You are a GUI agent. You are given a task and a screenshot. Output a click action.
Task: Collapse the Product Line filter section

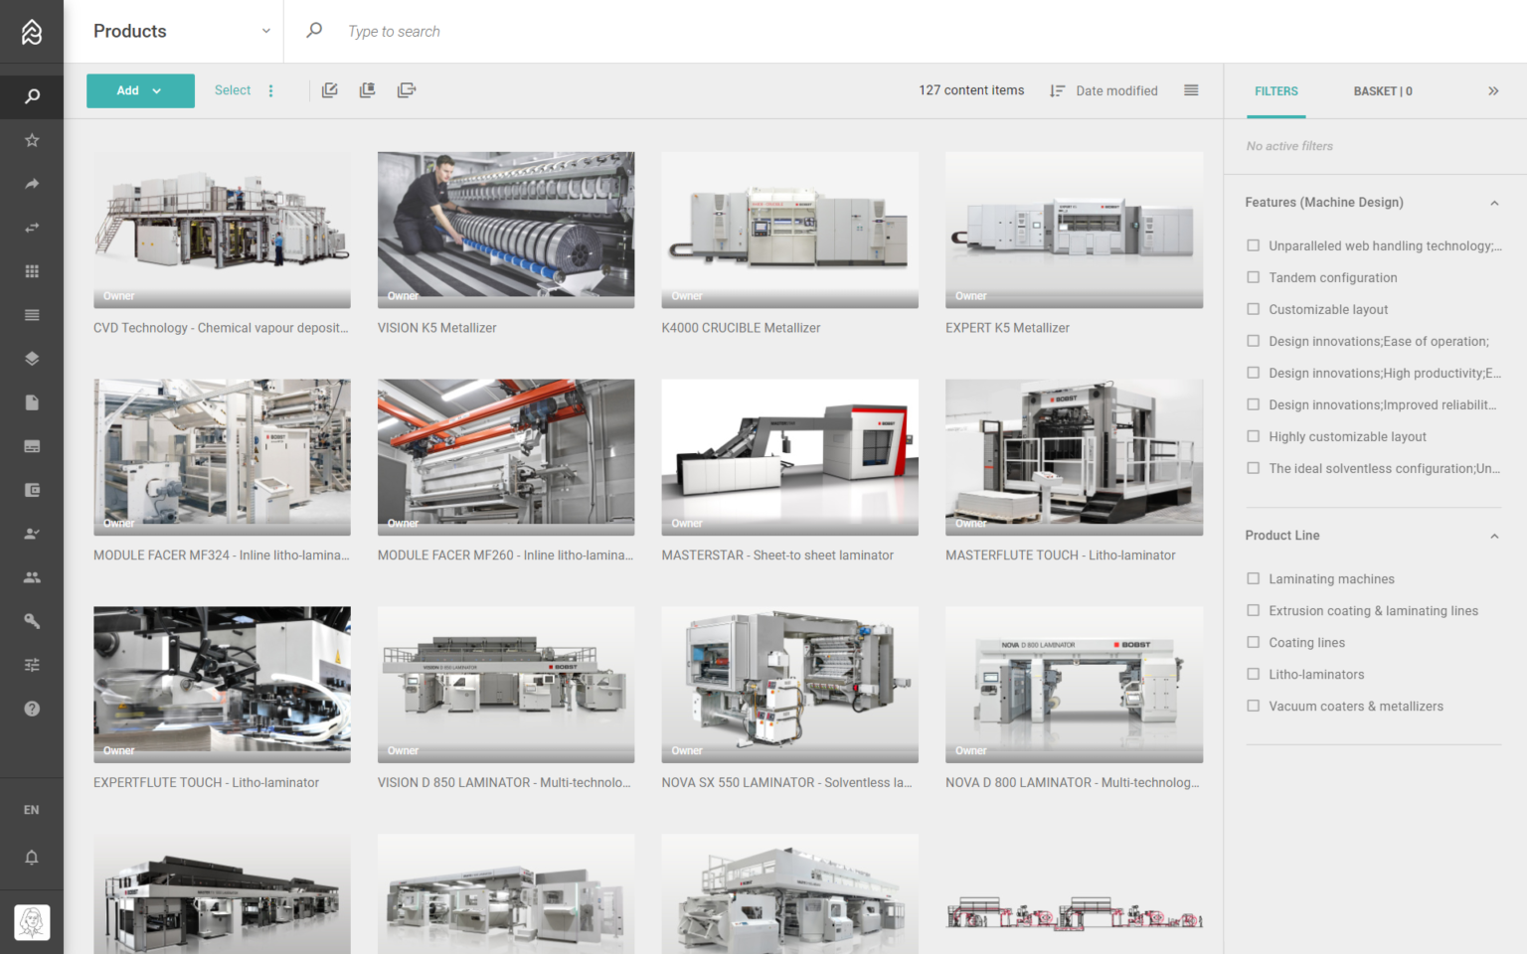(x=1494, y=536)
